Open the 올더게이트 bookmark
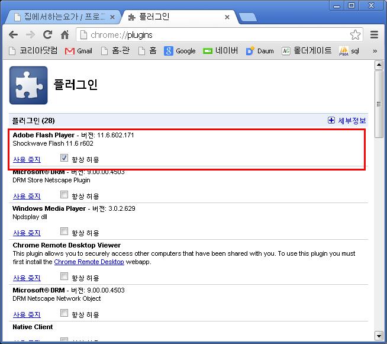This screenshot has height=344, width=387. point(307,51)
